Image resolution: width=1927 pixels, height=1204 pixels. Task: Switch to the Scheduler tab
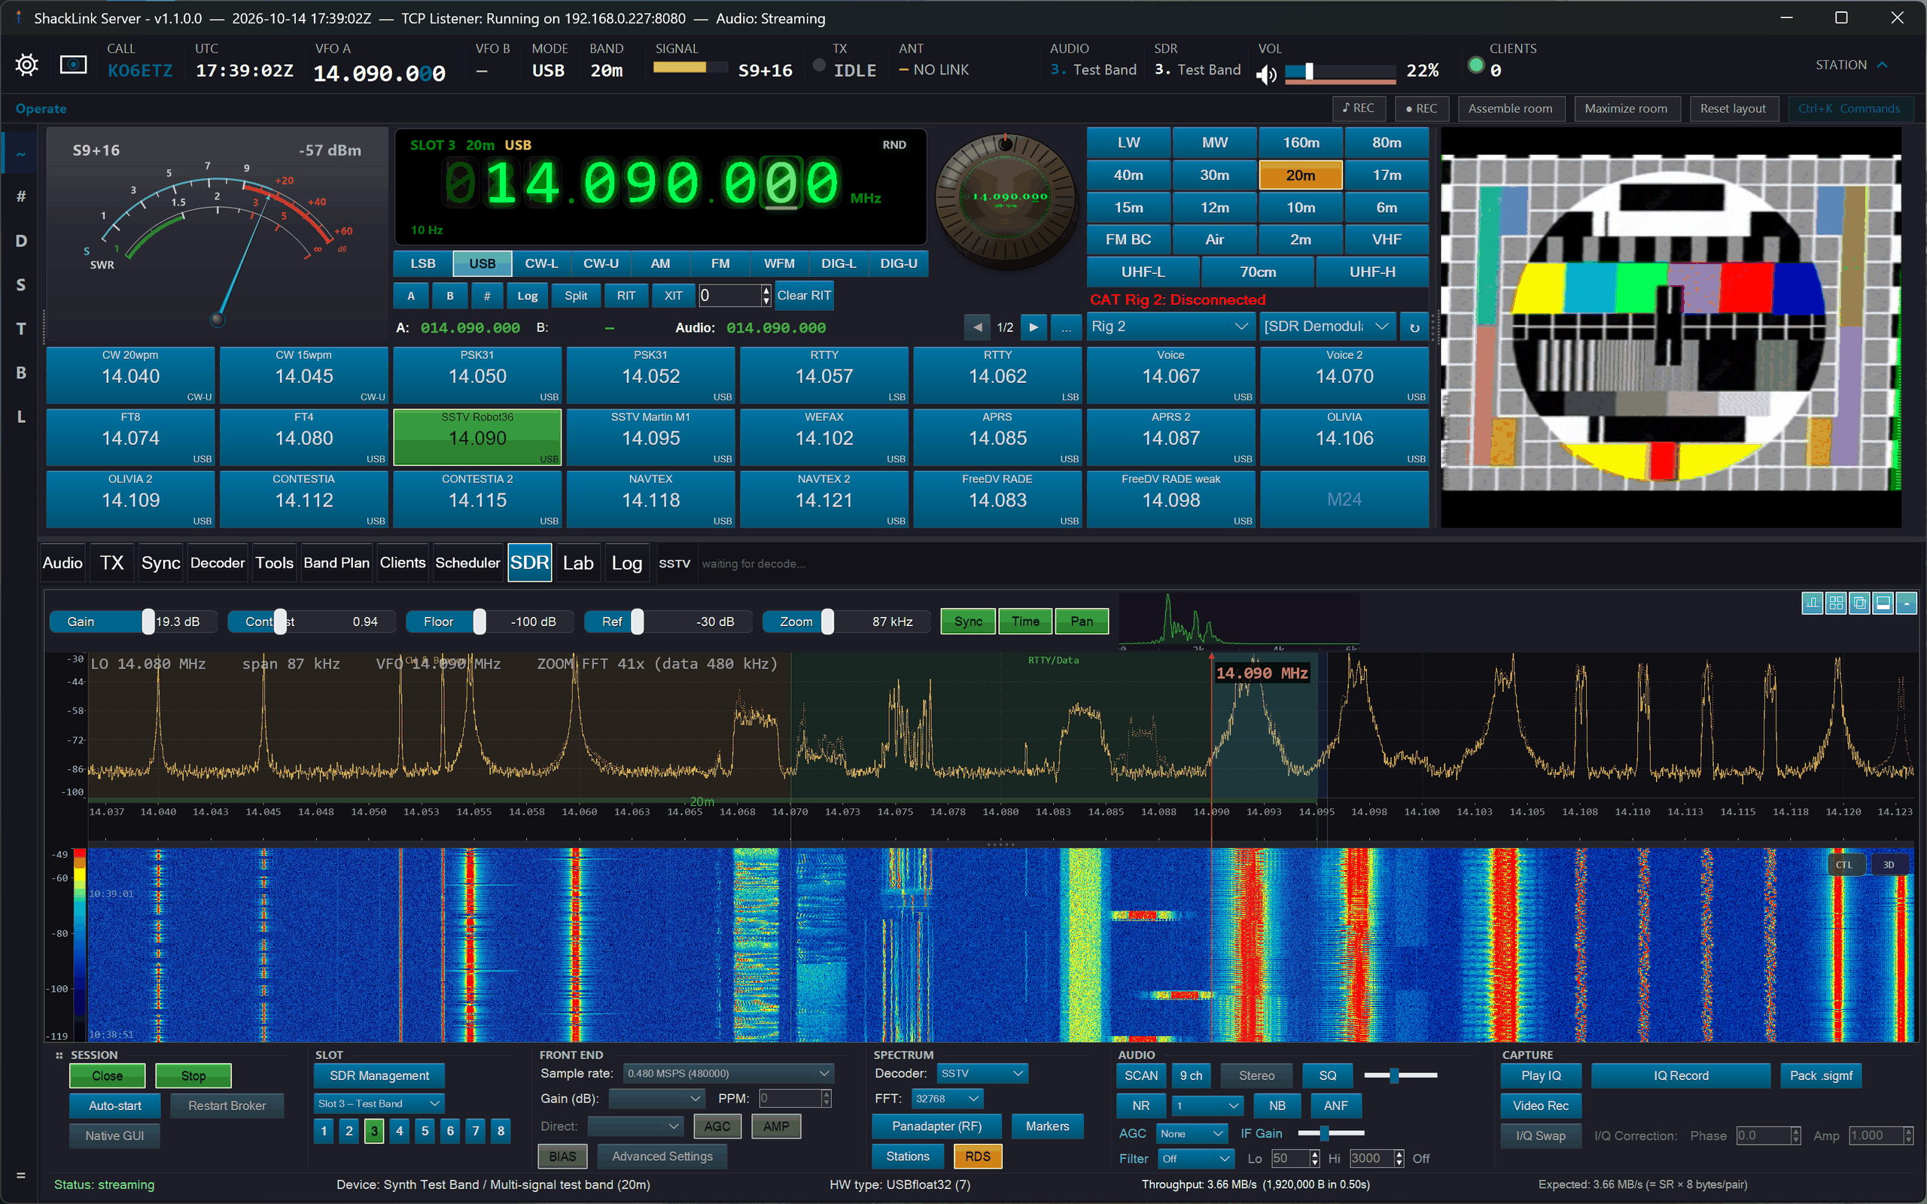(x=467, y=563)
